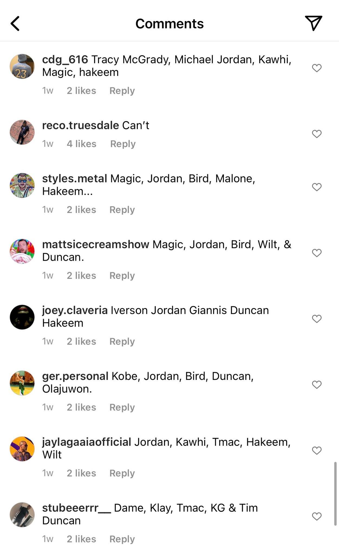
Task: Click the comments scrollbar handle
Action: (x=335, y=494)
